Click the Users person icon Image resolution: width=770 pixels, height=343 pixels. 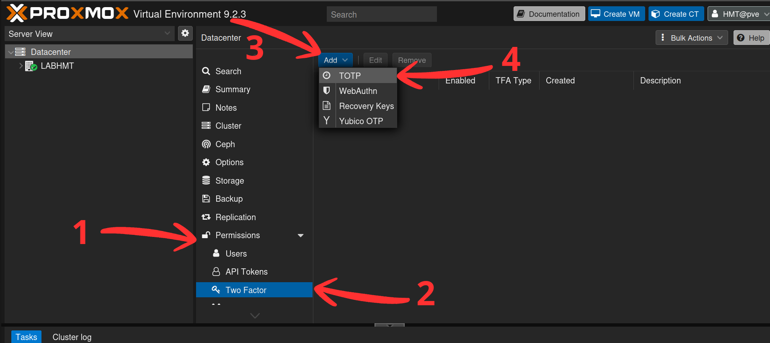click(x=216, y=253)
